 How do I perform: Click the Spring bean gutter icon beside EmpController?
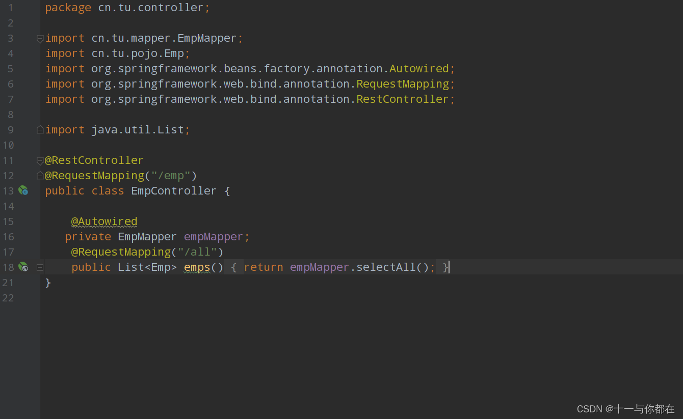click(x=23, y=190)
